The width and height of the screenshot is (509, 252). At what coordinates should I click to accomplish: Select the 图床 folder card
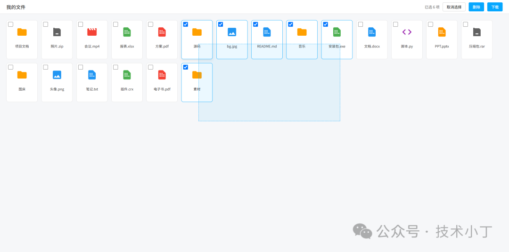pos(22,82)
